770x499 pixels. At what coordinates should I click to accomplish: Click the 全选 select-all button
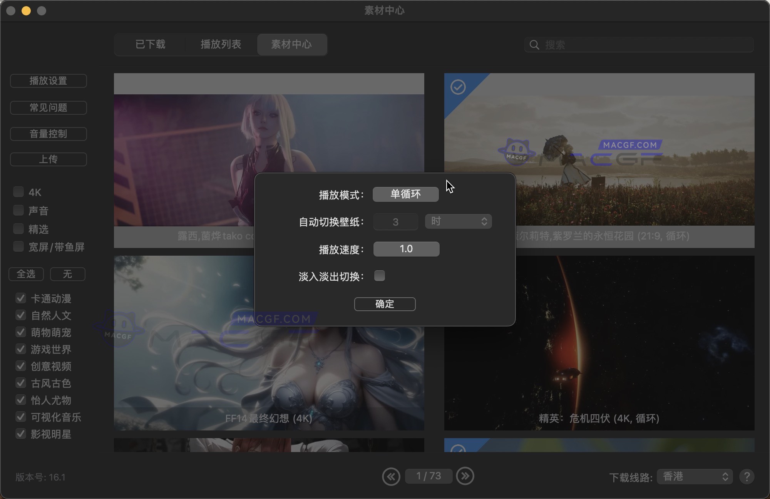(x=26, y=274)
